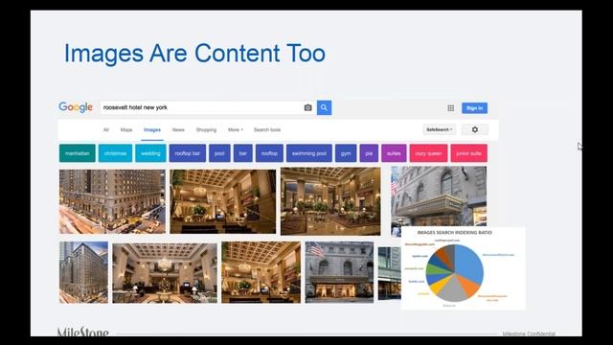Screen dimensions: 613x345
Task: Switch to the Maps tab
Action: pyautogui.click(x=126, y=129)
